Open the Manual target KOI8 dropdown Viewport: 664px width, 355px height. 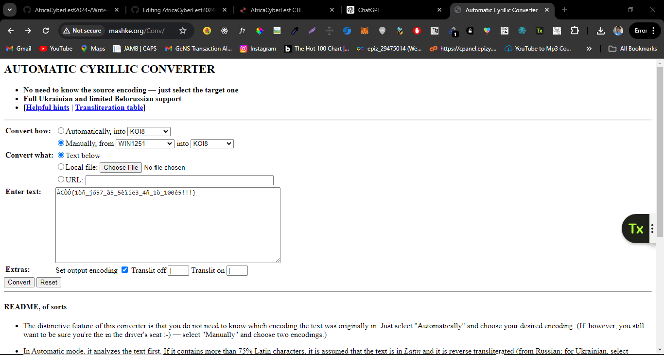pyautogui.click(x=212, y=143)
